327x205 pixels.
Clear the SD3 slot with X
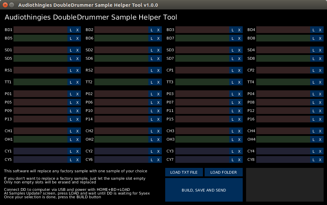239,50
